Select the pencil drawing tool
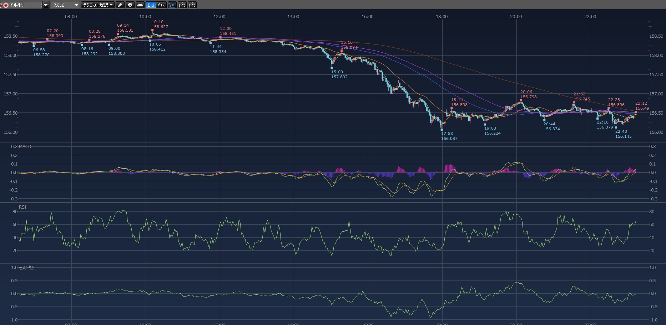This screenshot has width=666, height=325. [120, 5]
